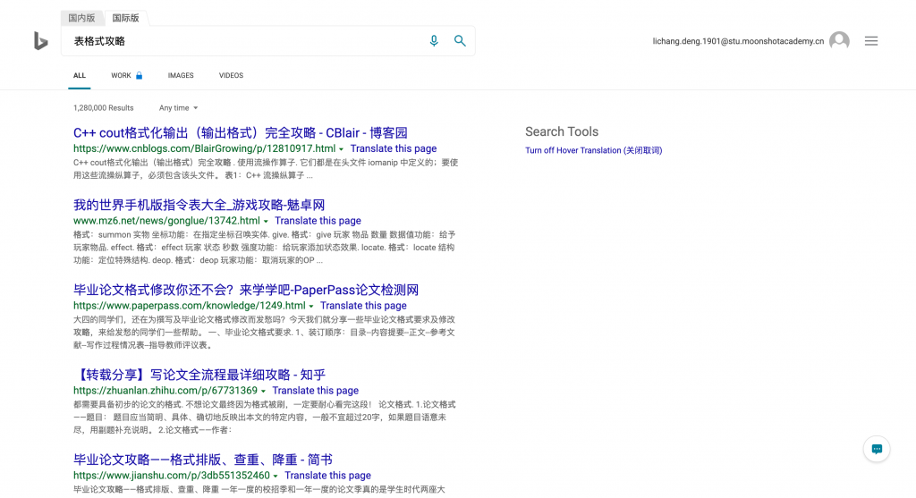916x498 pixels.
Task: Select the ALL results tab
Action: [x=80, y=75]
